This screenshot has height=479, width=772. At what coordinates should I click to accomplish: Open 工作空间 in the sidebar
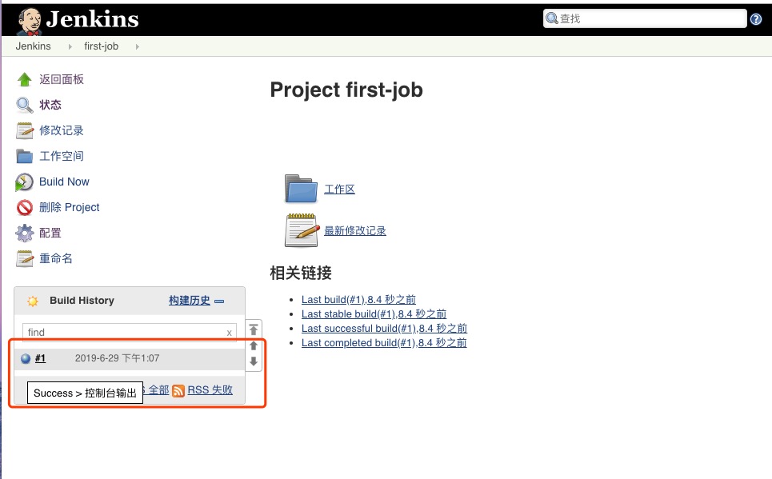pos(62,156)
